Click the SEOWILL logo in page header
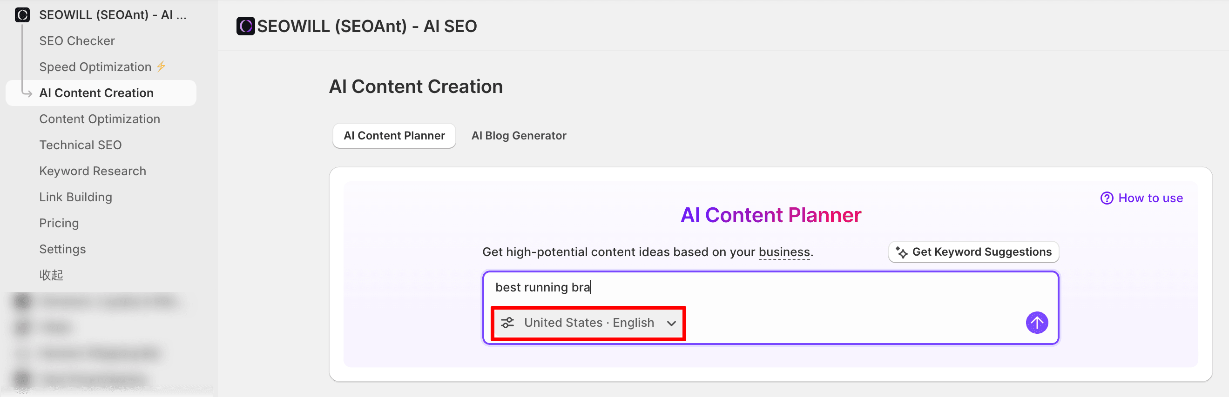Viewport: 1229px width, 397px height. [246, 26]
